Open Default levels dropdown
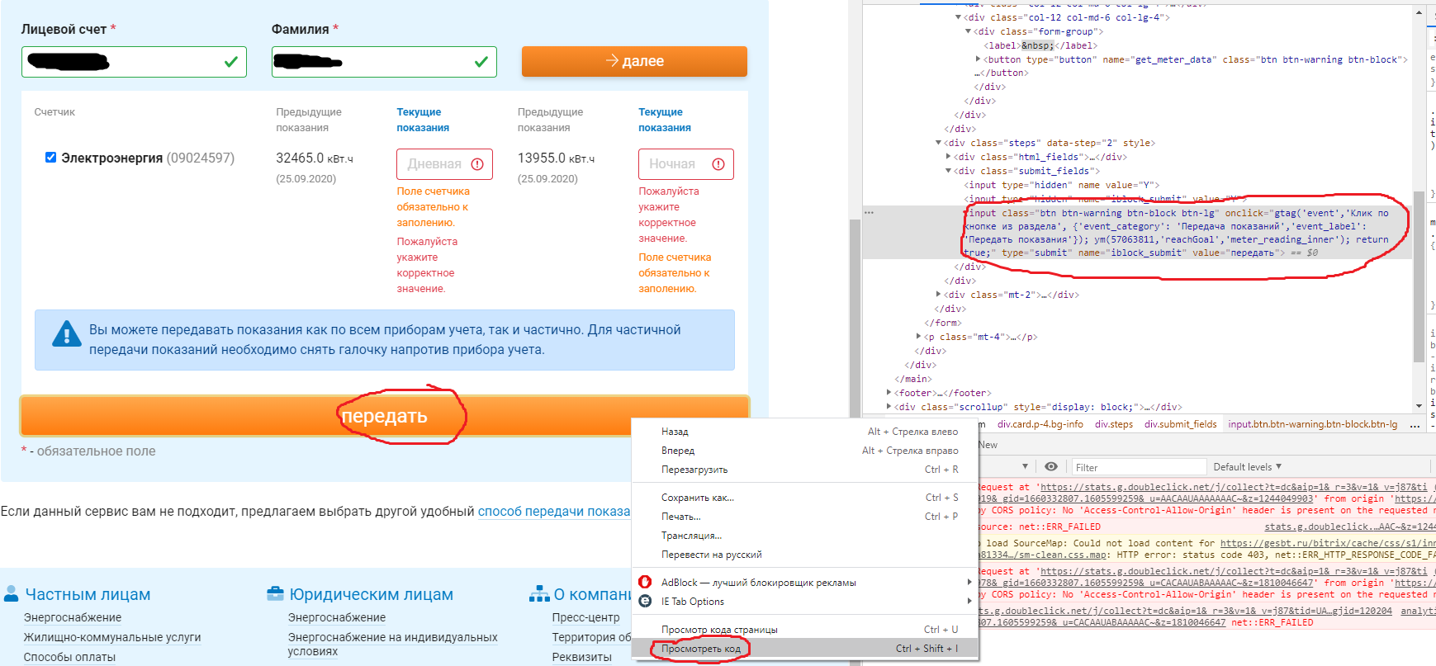 point(1247,467)
